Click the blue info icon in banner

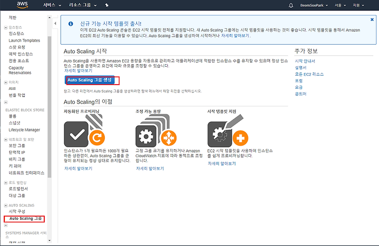71,24
